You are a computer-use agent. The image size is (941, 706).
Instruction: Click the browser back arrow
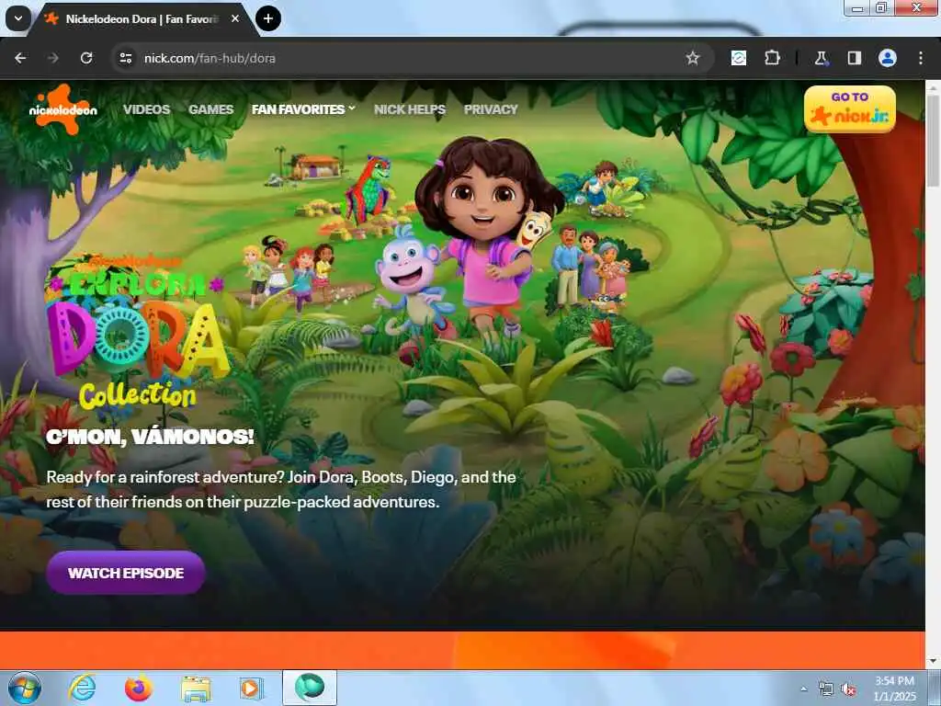[x=20, y=58]
